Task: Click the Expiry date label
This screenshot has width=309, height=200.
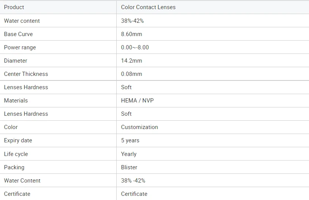Action: pos(18,140)
